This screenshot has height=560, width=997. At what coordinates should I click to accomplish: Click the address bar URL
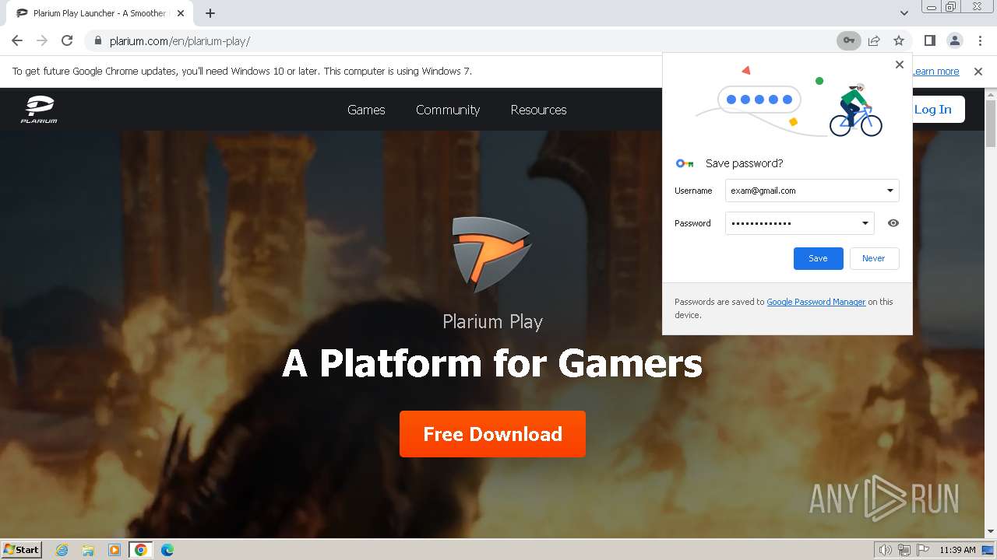click(x=180, y=41)
